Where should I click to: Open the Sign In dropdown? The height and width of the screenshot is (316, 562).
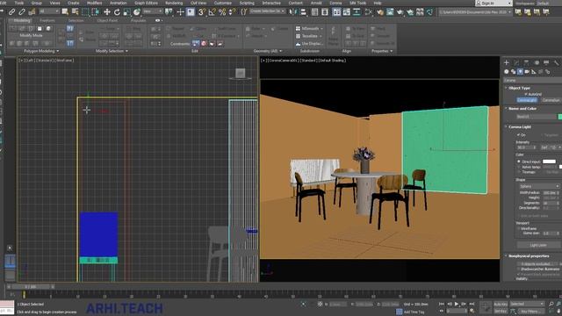click(x=494, y=3)
